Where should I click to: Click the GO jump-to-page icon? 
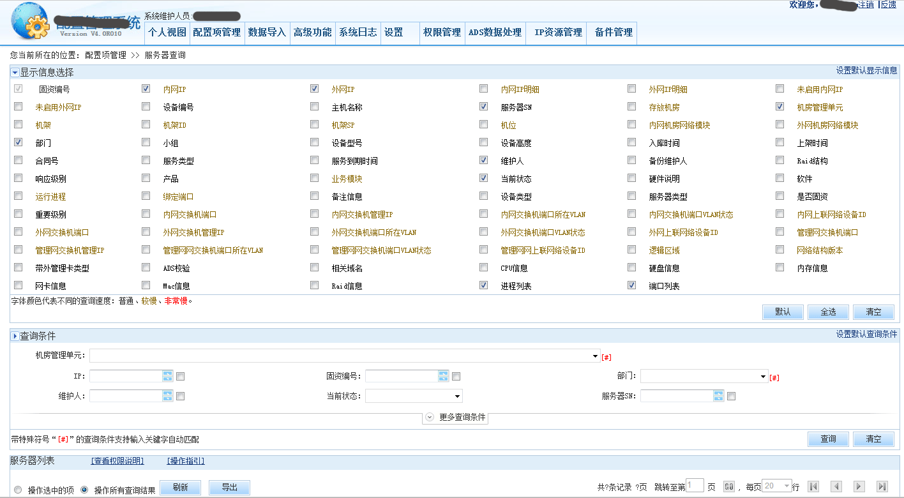[x=729, y=487]
